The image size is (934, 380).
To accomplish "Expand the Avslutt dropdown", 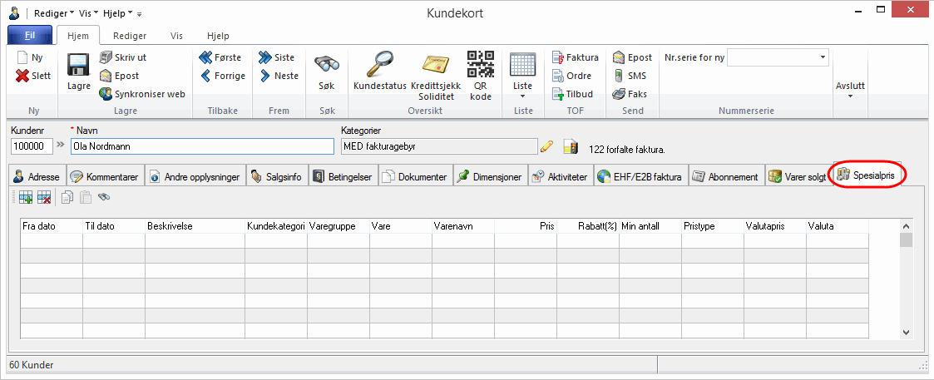I will [x=850, y=90].
